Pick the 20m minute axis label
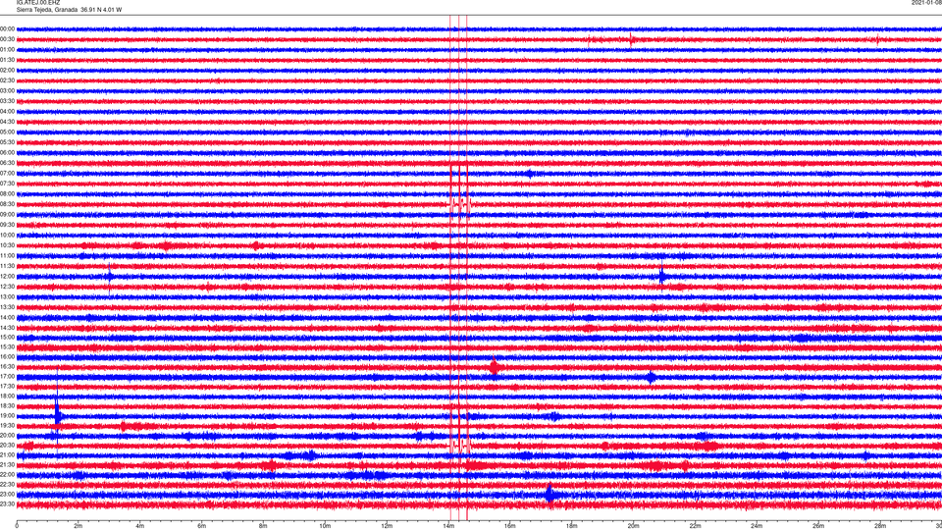 click(x=634, y=526)
